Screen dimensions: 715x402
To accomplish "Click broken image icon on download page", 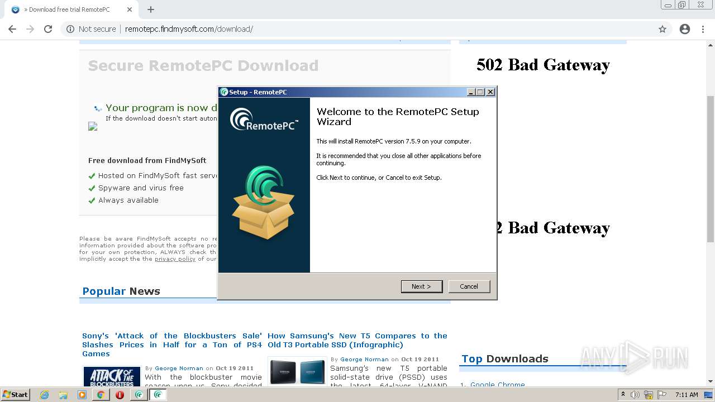I will (x=93, y=127).
